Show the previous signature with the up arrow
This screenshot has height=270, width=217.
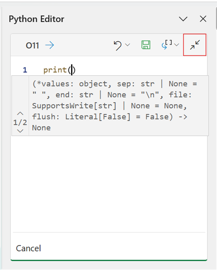[x=20, y=113]
